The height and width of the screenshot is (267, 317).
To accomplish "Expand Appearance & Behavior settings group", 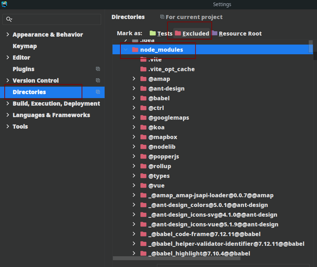I will (8, 34).
